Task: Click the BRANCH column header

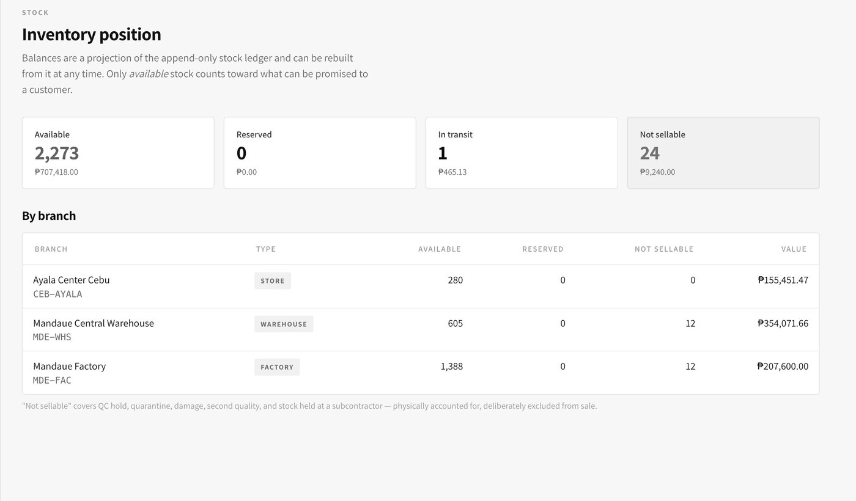Action: [x=51, y=249]
